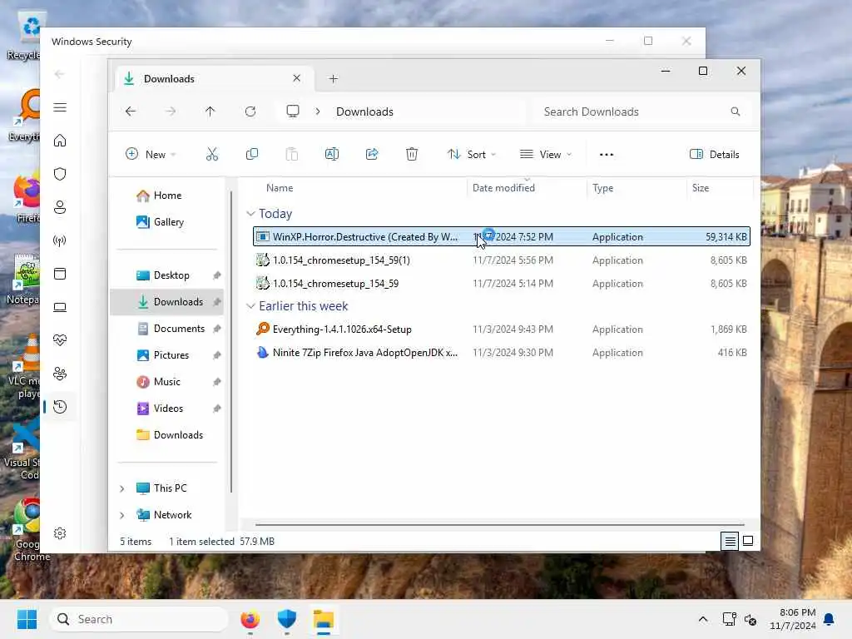
Task: Click the search magnifier in Search Downloads
Action: [x=736, y=111]
